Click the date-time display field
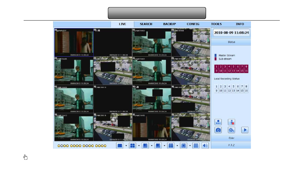The height and width of the screenshot is (195, 293). tap(231, 33)
